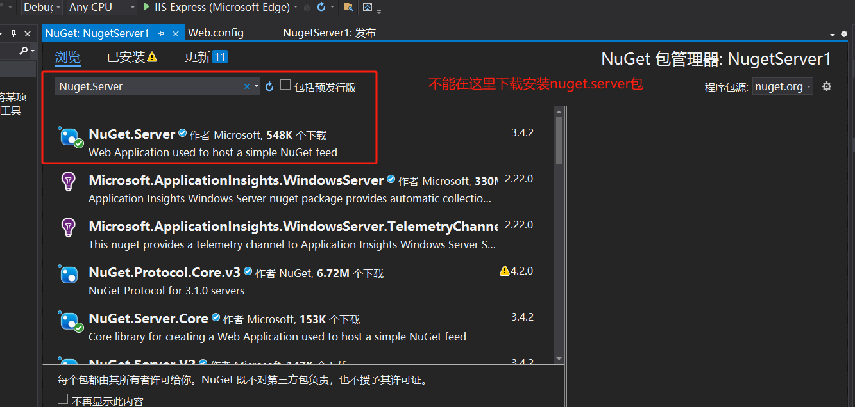Click the Hot Reload flame icon
Screen dimensions: 855x407
click(307, 7)
